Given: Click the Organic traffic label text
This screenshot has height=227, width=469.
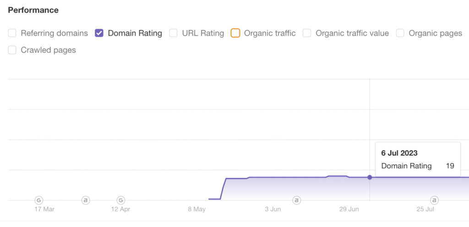Looking at the screenshot, I should (x=270, y=33).
